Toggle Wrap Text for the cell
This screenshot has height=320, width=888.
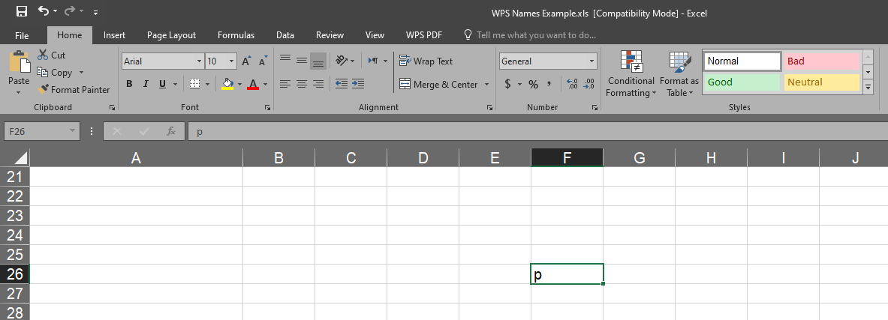pos(426,61)
